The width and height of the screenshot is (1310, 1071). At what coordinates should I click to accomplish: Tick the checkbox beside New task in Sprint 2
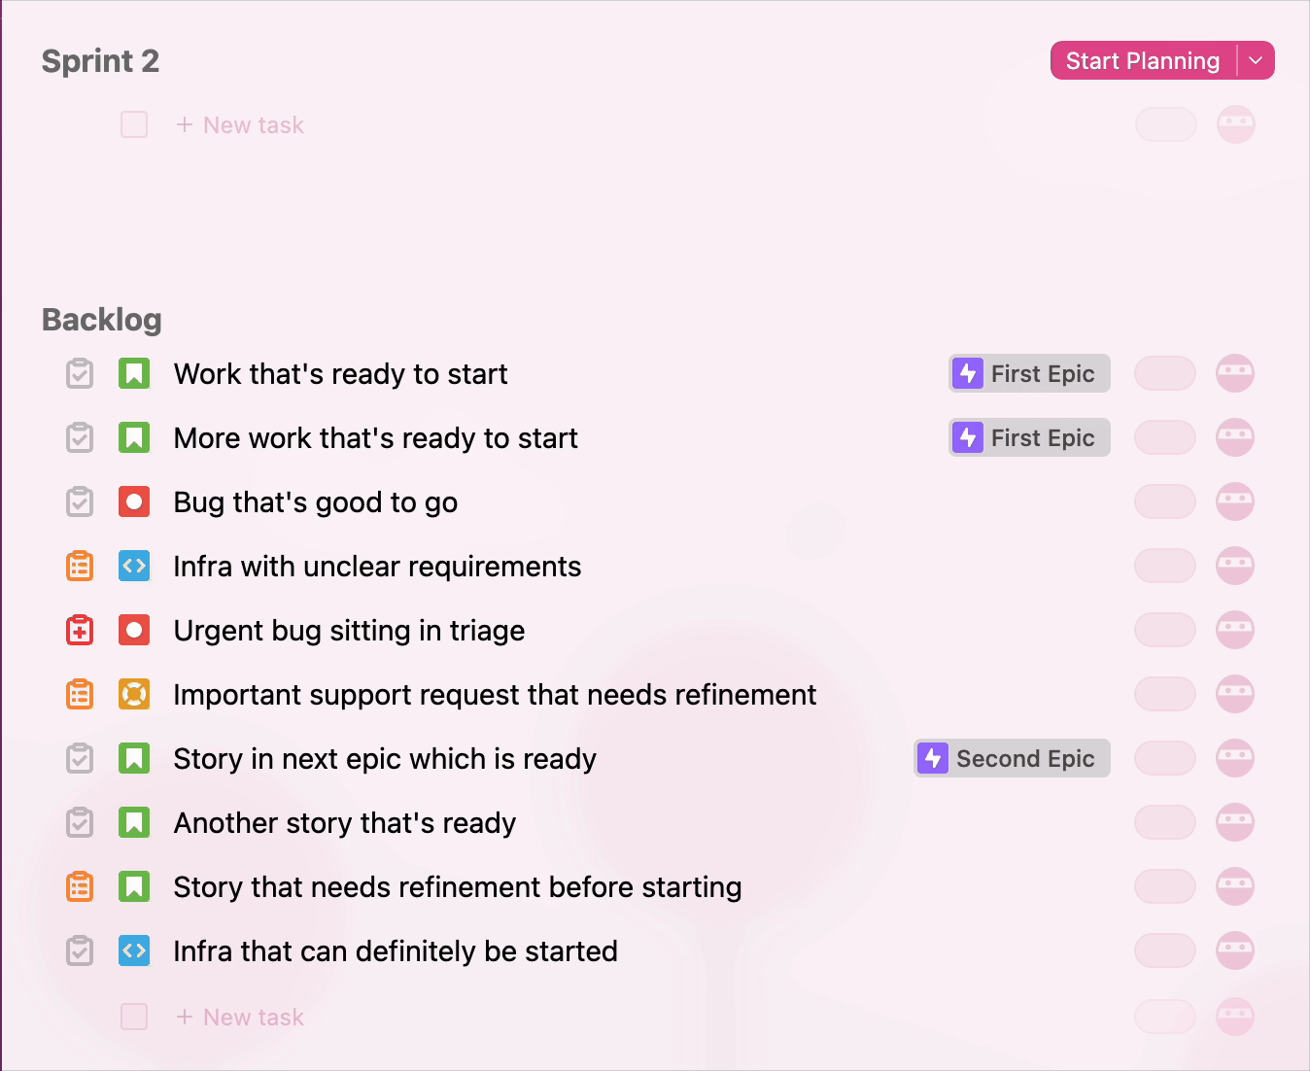pyautogui.click(x=134, y=125)
